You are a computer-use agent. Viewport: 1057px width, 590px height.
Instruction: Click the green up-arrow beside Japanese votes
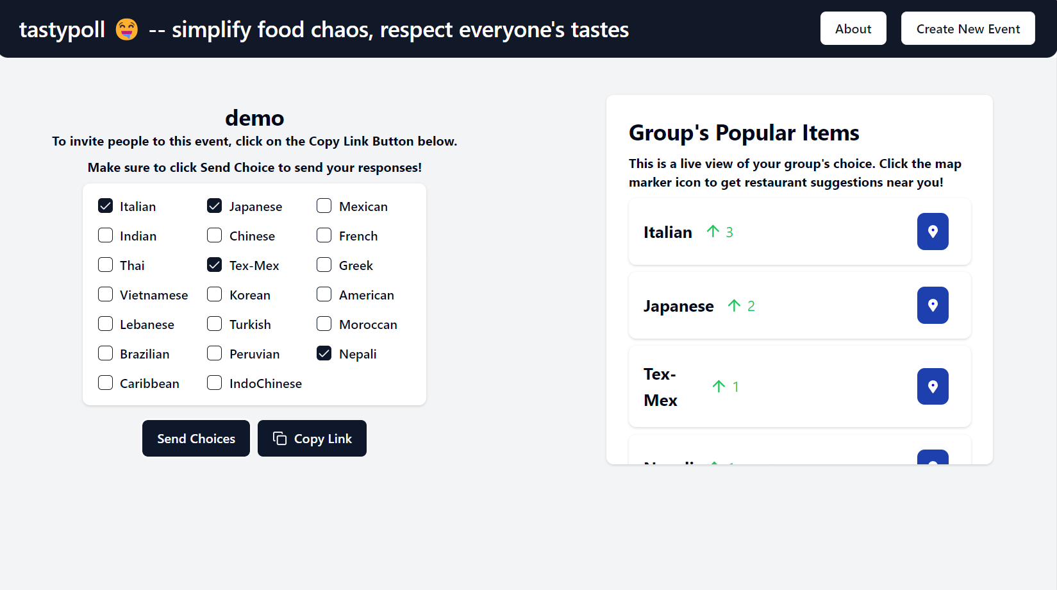click(x=734, y=306)
